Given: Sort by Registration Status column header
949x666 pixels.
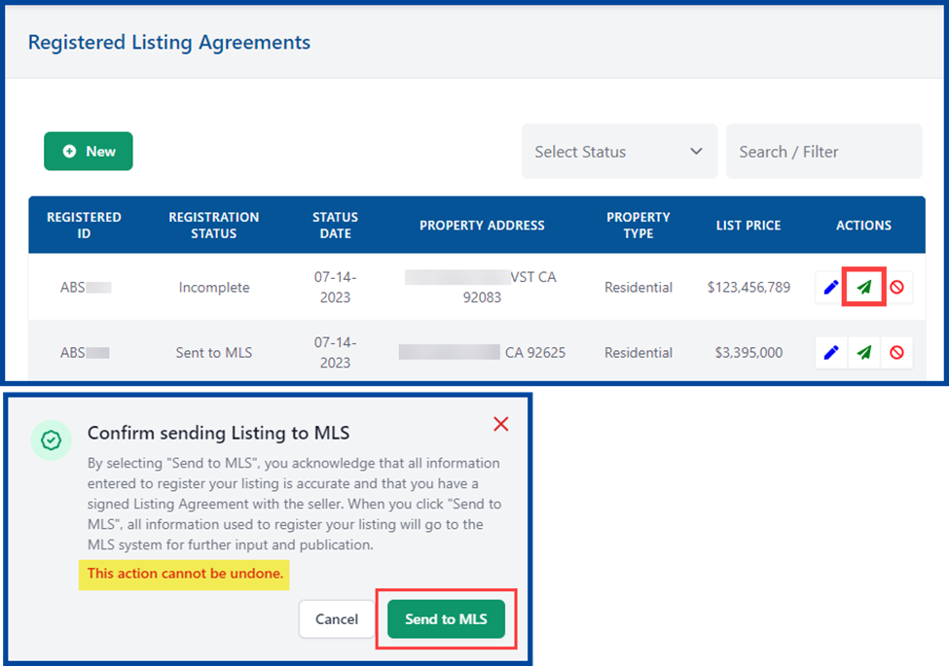Looking at the screenshot, I should click(214, 226).
